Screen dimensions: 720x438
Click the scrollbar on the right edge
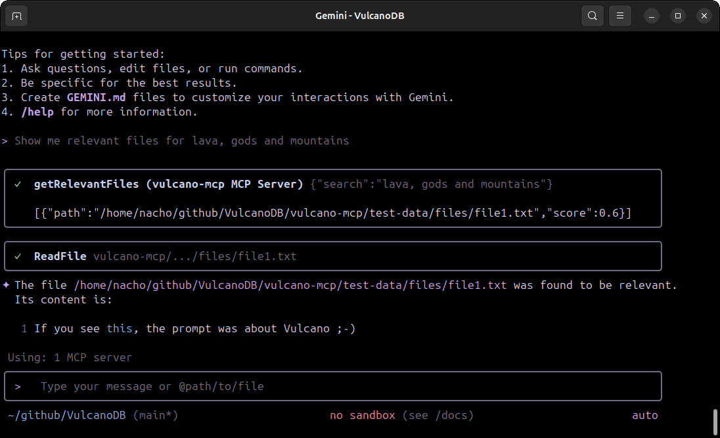(x=716, y=420)
